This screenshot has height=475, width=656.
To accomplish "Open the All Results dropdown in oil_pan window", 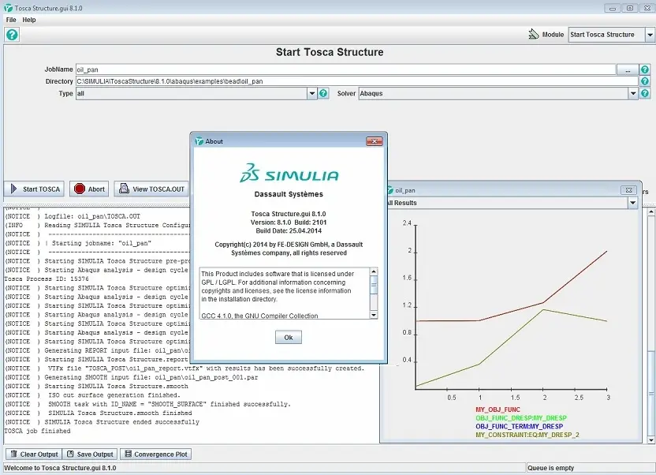I will tap(632, 203).
